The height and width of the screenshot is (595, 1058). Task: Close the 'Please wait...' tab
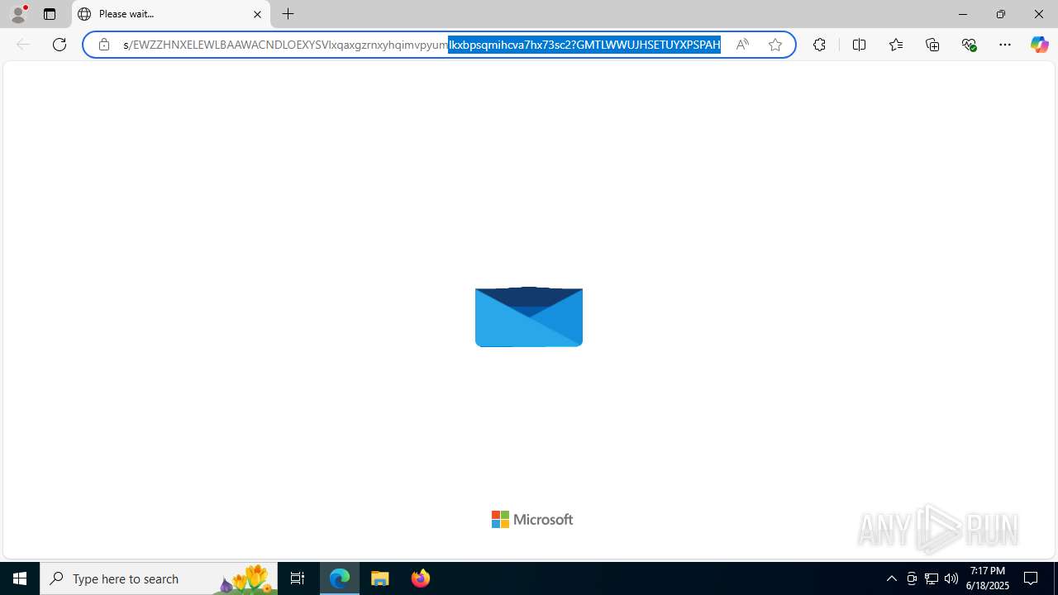[257, 14]
